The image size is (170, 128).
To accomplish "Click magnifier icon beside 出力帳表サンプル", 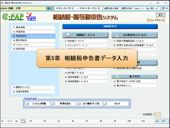I will point(80,103).
